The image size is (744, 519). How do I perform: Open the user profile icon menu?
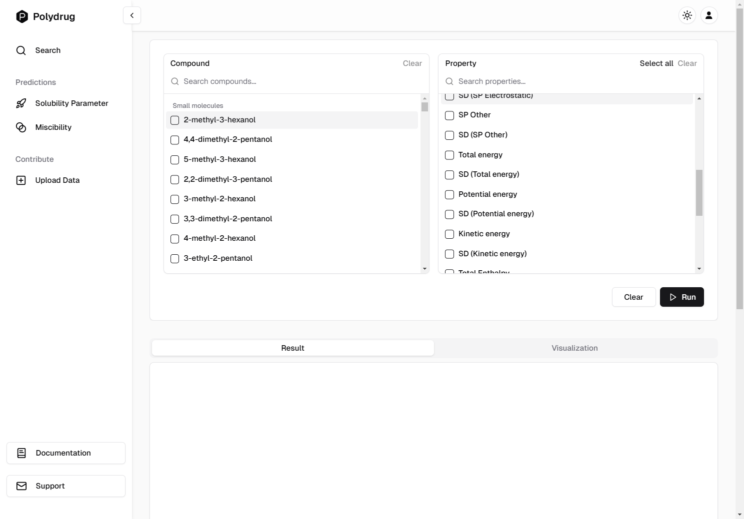coord(708,15)
